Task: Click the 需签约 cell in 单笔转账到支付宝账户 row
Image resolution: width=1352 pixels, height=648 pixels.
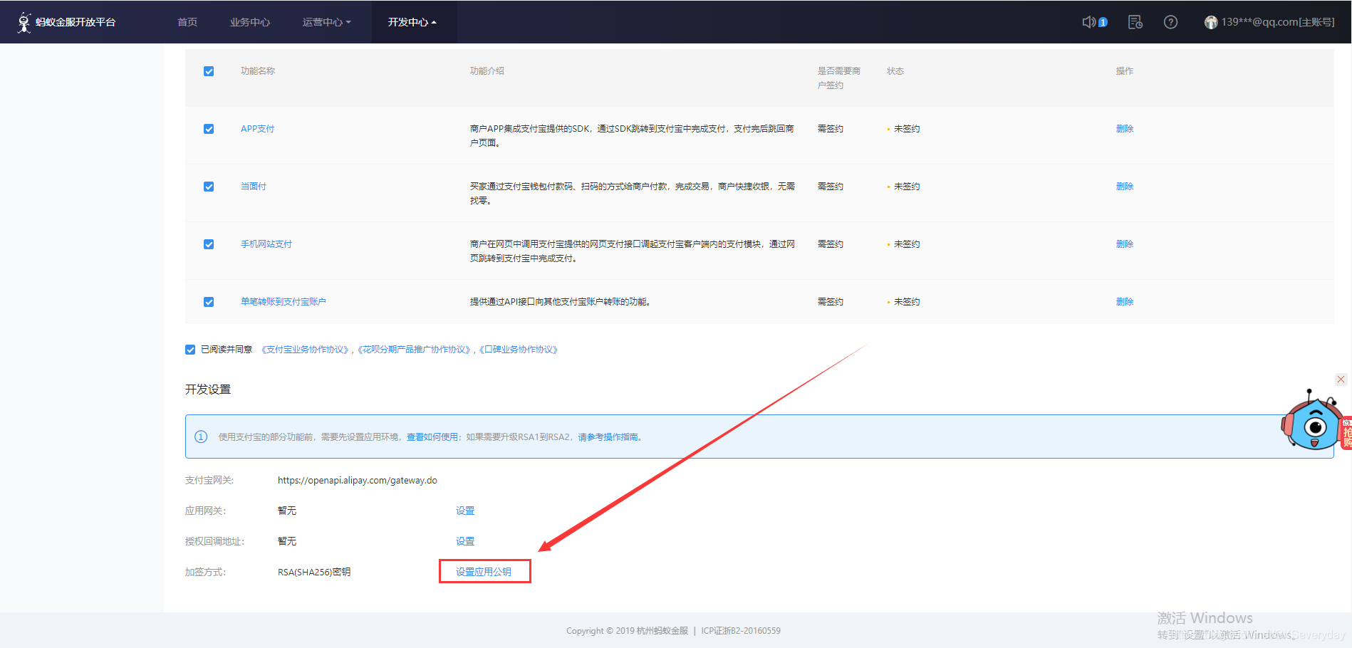Action: click(x=831, y=302)
